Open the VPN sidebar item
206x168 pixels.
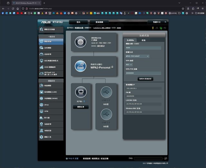pyautogui.click(x=51, y=111)
